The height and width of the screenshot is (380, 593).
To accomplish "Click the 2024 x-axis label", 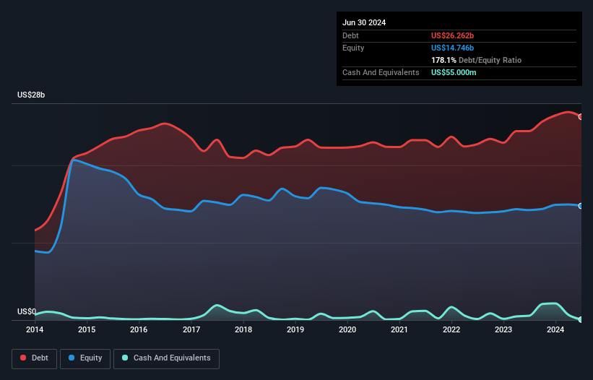I will click(x=555, y=329).
